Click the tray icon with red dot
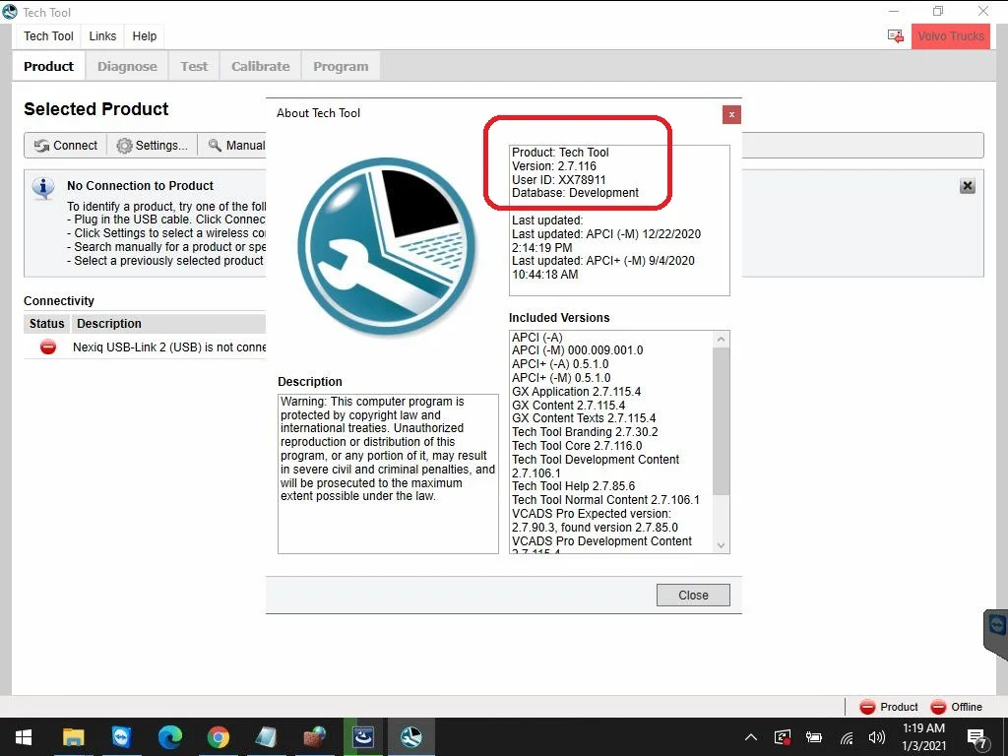 click(x=783, y=737)
